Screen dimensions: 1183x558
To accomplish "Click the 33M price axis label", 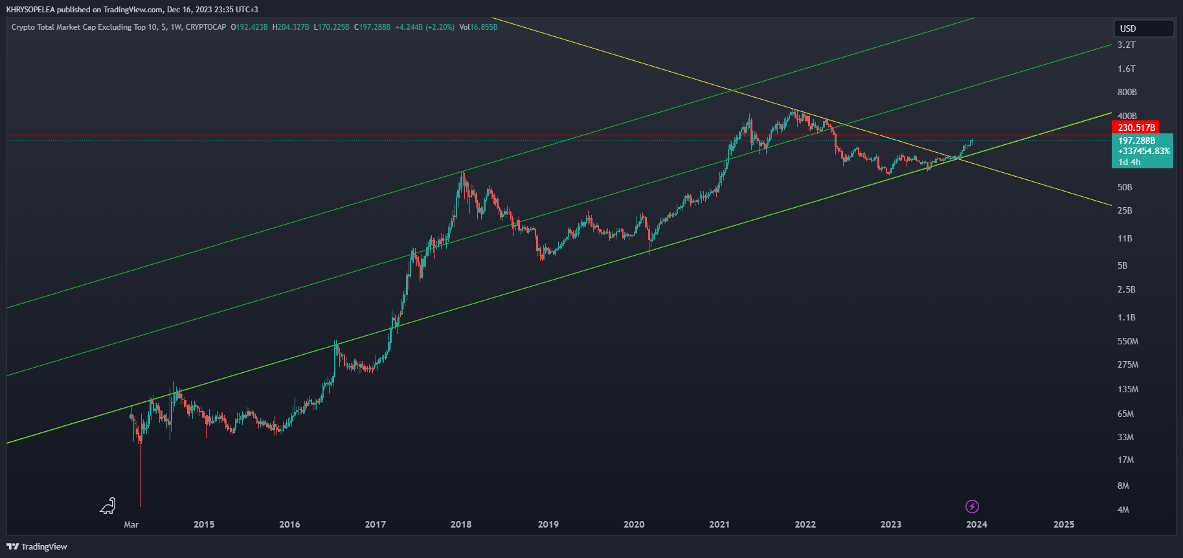I will [x=1125, y=437].
